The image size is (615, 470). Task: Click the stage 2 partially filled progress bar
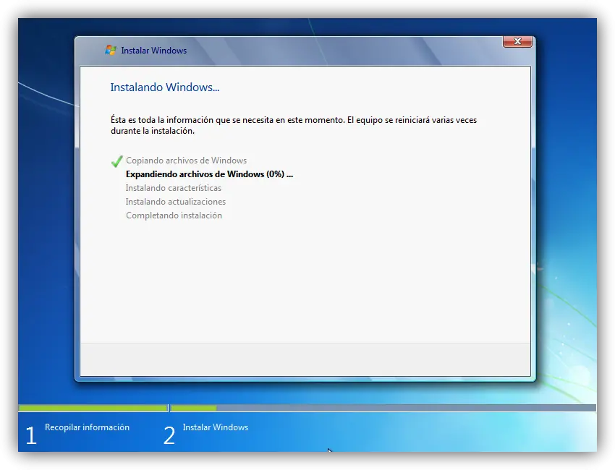(x=383, y=408)
